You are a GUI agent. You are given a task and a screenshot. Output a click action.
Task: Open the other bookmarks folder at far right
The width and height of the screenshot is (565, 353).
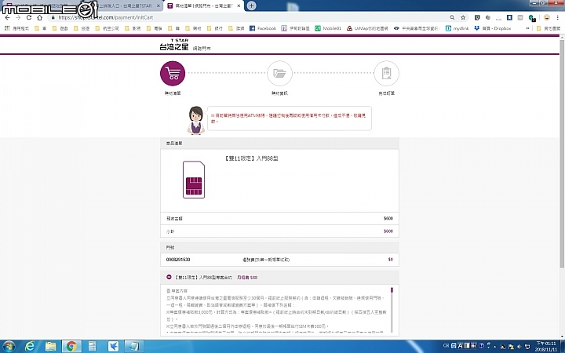click(x=549, y=28)
